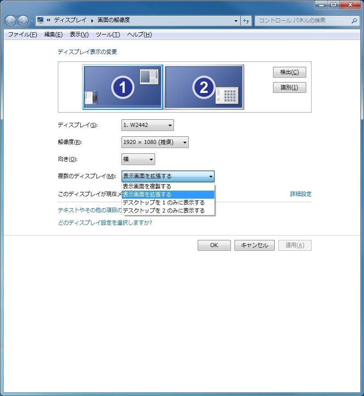This screenshot has height=396, width=364.
Task: Click the Forward navigation arrow
Action: point(23,21)
